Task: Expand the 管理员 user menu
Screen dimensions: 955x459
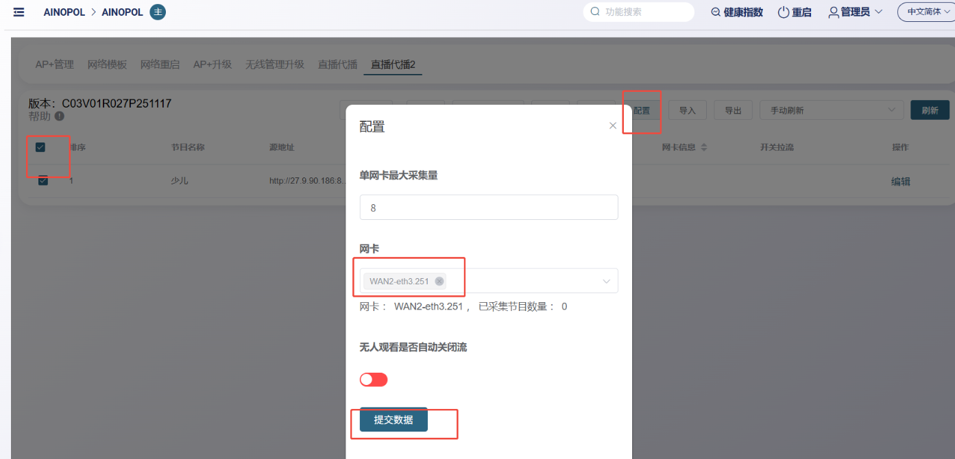Action: 855,12
